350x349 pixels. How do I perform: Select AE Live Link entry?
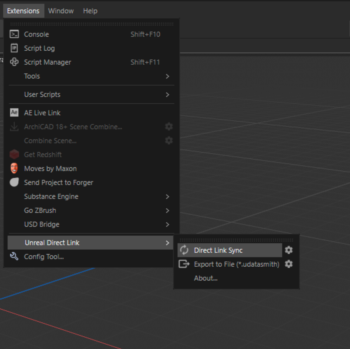[x=91, y=113]
